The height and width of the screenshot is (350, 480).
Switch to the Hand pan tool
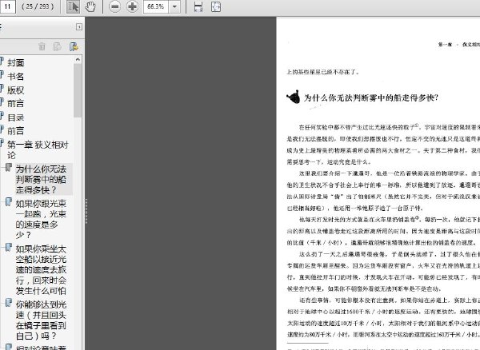90,6
